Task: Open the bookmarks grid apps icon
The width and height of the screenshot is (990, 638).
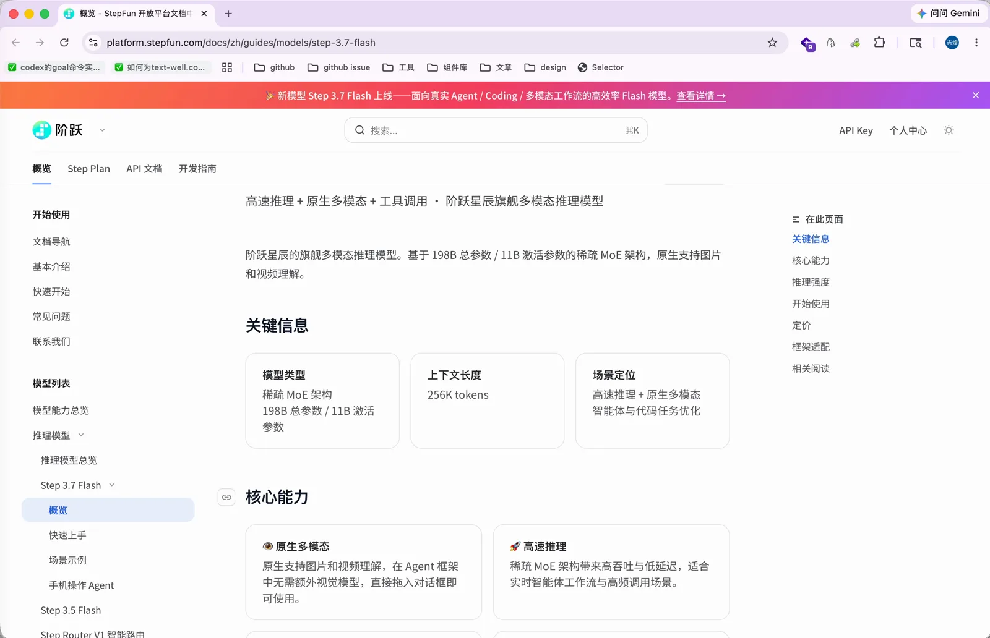Action: [x=227, y=67]
